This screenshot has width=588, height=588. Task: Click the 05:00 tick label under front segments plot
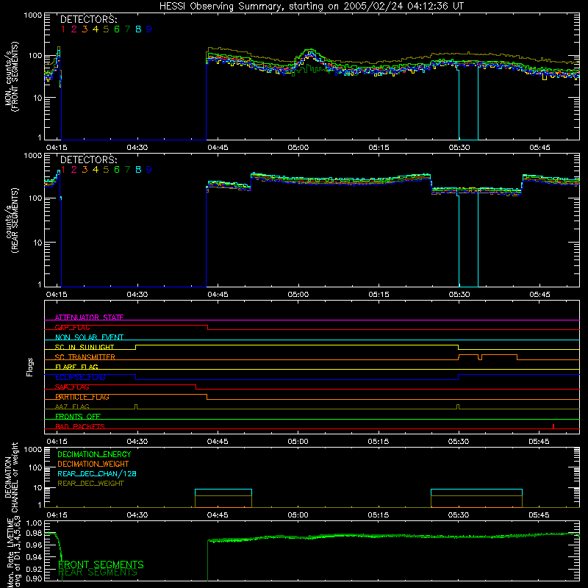pos(298,148)
